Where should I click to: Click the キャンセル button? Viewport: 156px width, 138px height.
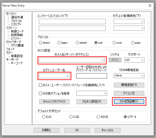click(x=107, y=130)
